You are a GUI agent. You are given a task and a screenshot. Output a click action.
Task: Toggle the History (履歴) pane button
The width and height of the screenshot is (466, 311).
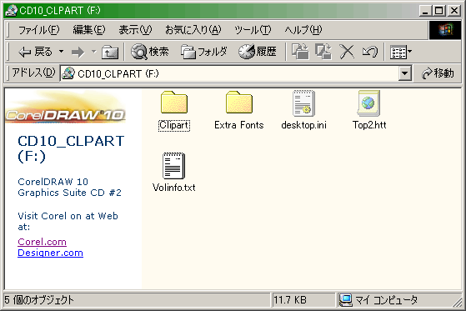point(258,52)
